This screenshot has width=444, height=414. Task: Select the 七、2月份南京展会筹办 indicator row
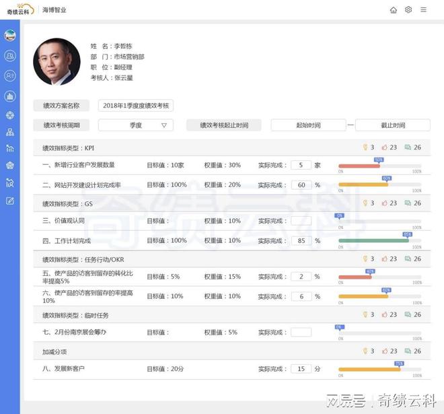(x=231, y=333)
